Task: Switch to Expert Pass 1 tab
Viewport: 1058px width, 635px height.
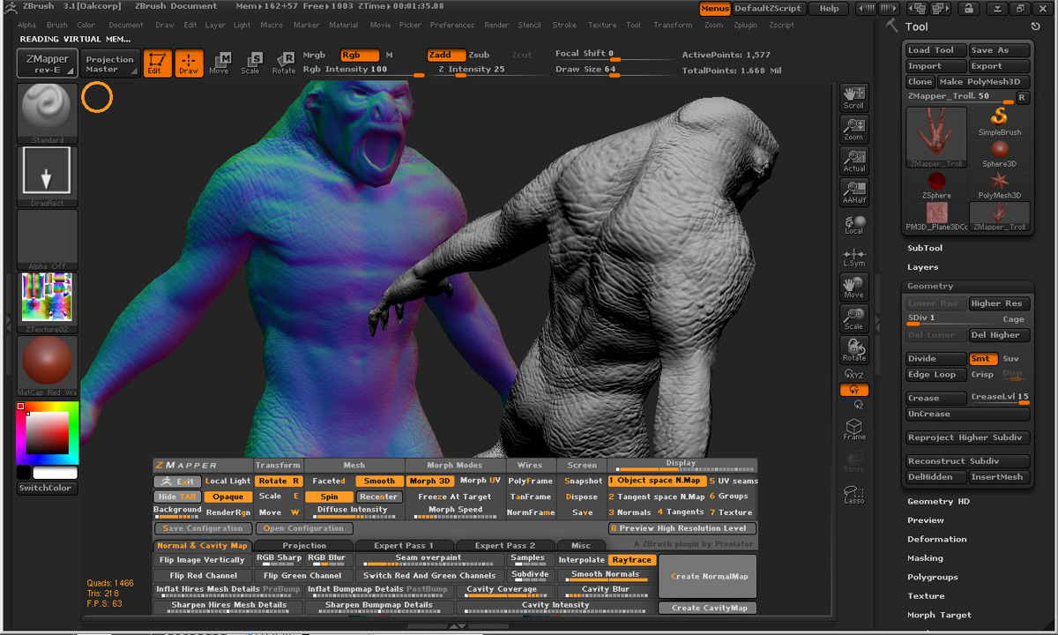Action: (403, 546)
